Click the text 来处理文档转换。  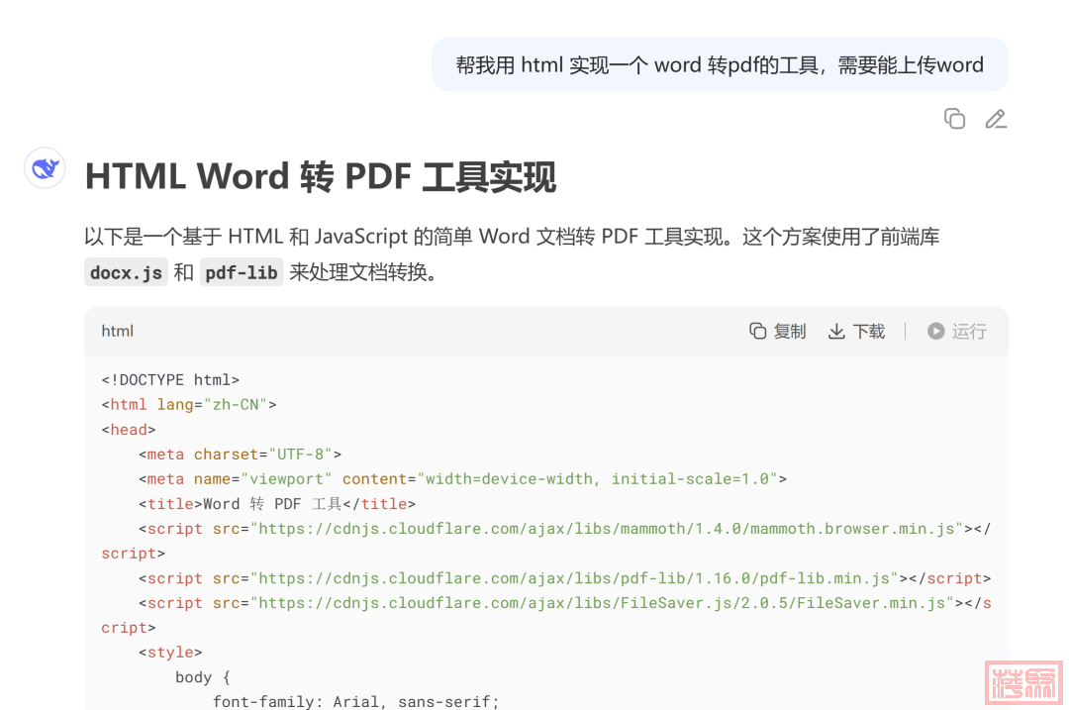tap(364, 273)
